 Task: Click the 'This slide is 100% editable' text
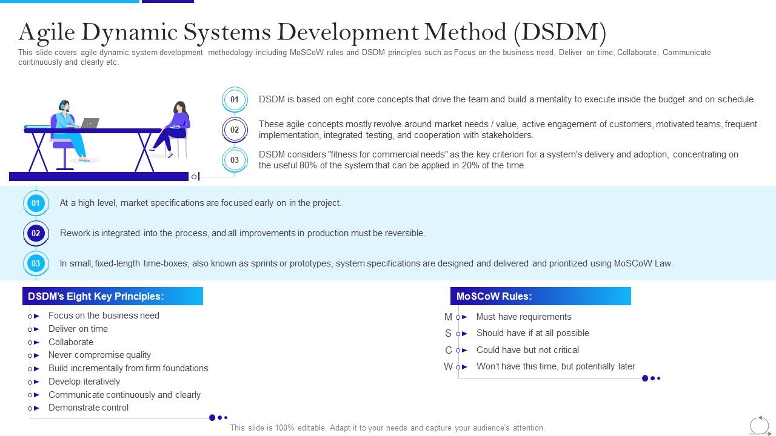click(x=386, y=428)
